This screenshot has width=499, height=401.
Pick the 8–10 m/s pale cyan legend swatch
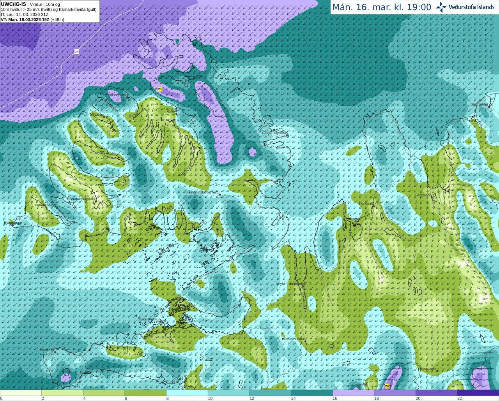[x=187, y=393]
